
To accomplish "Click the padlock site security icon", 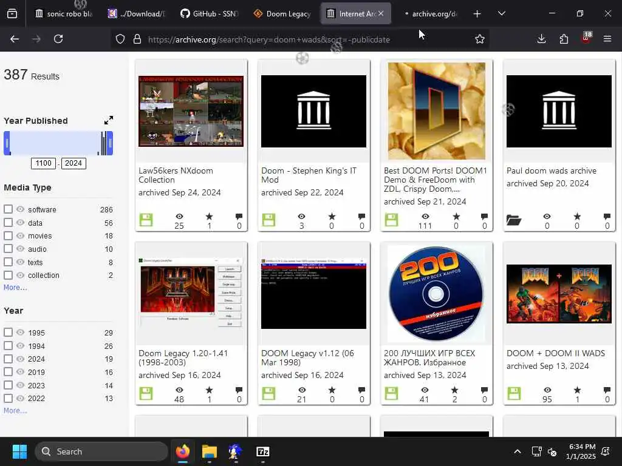I will (x=137, y=39).
